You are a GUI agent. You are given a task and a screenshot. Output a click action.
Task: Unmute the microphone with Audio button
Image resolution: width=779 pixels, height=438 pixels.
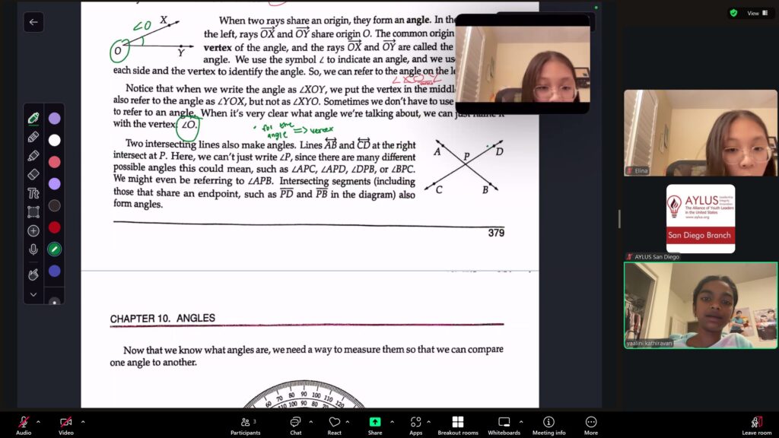24,425
